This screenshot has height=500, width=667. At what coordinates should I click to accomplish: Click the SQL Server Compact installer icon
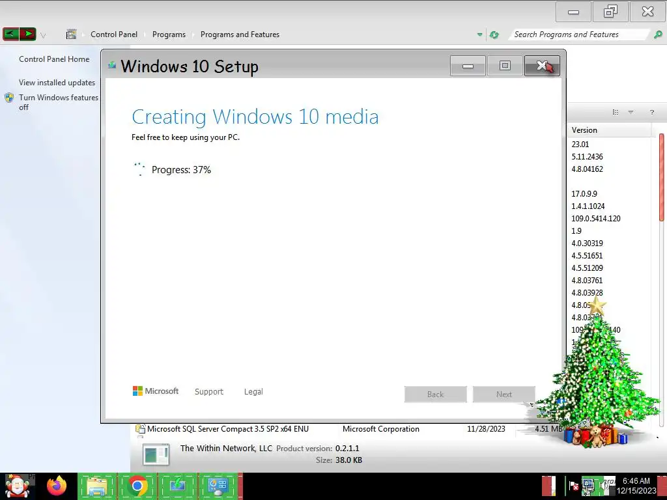(x=140, y=429)
